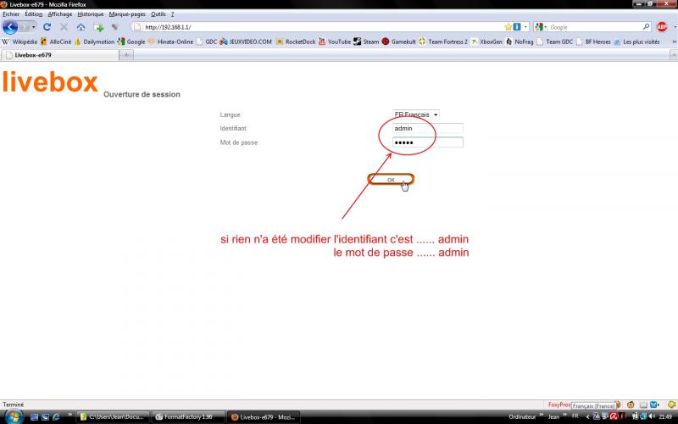Open the Langue dropdown (FR Français)
The height and width of the screenshot is (424, 678).
(x=416, y=114)
